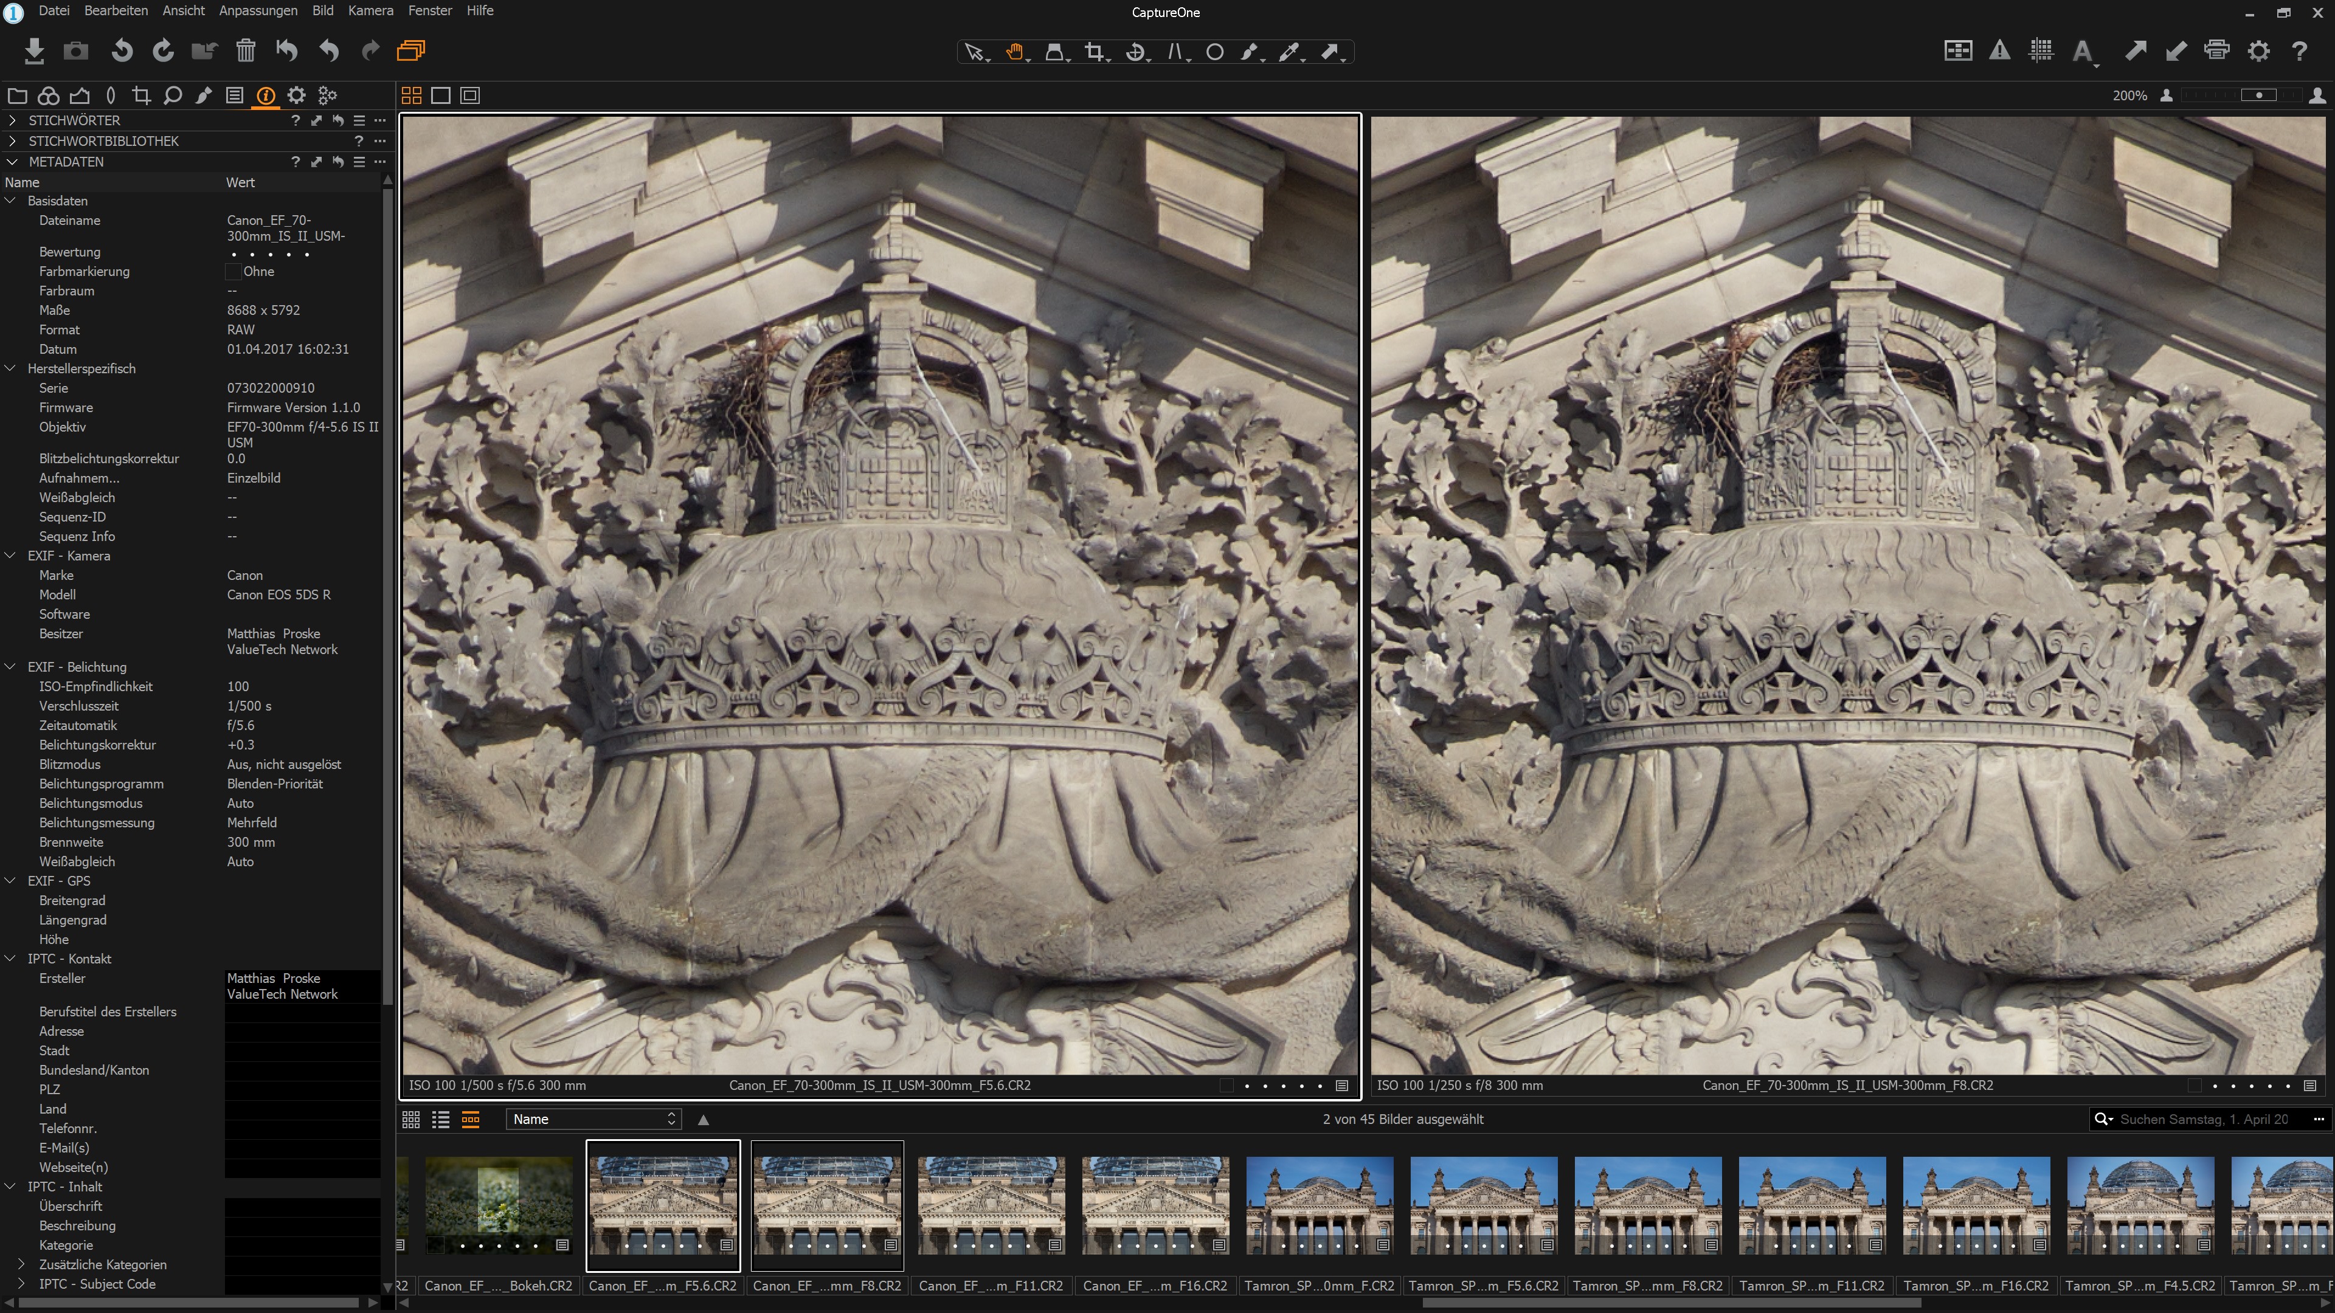Open the Kamera menu

coord(370,11)
